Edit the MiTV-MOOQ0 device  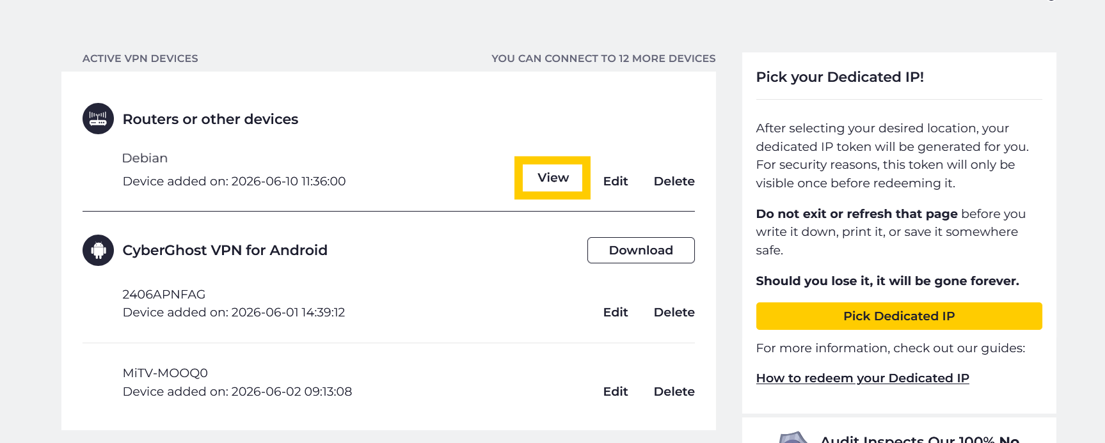pyautogui.click(x=616, y=392)
